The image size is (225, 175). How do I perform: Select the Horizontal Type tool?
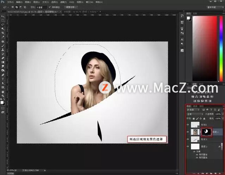[x=3, y=79]
